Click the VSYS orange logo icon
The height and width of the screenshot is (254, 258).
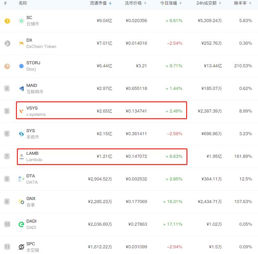click(x=21, y=111)
